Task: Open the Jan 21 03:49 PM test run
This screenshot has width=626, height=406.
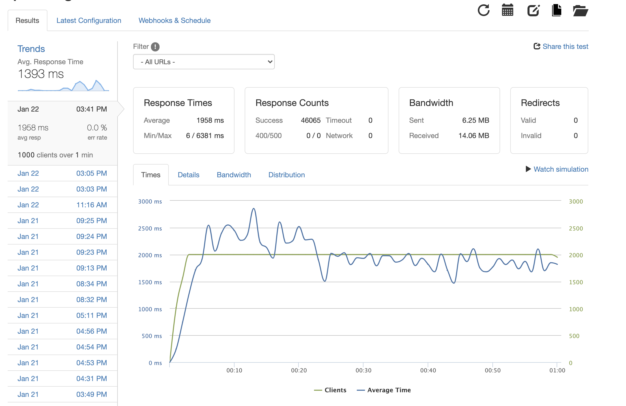Action: (x=62, y=394)
